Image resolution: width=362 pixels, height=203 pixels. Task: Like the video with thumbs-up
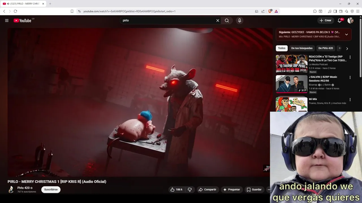click(176, 189)
